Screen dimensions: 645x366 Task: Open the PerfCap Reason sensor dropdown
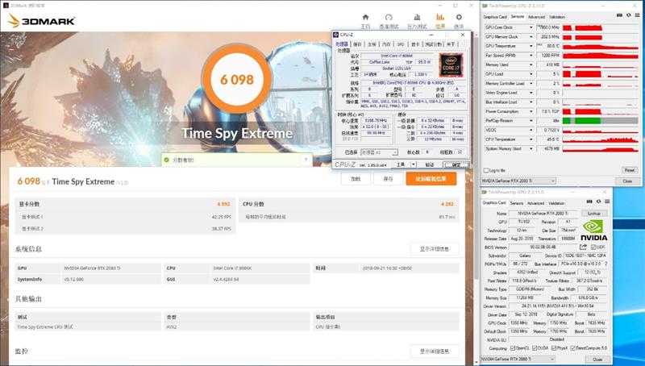coord(531,121)
